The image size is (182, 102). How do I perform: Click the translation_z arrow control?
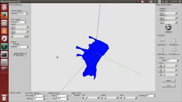(x=174, y=40)
